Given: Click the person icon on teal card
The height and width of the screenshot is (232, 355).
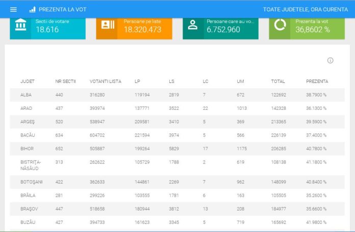Looking at the screenshot, I should pyautogui.click(x=193, y=26).
